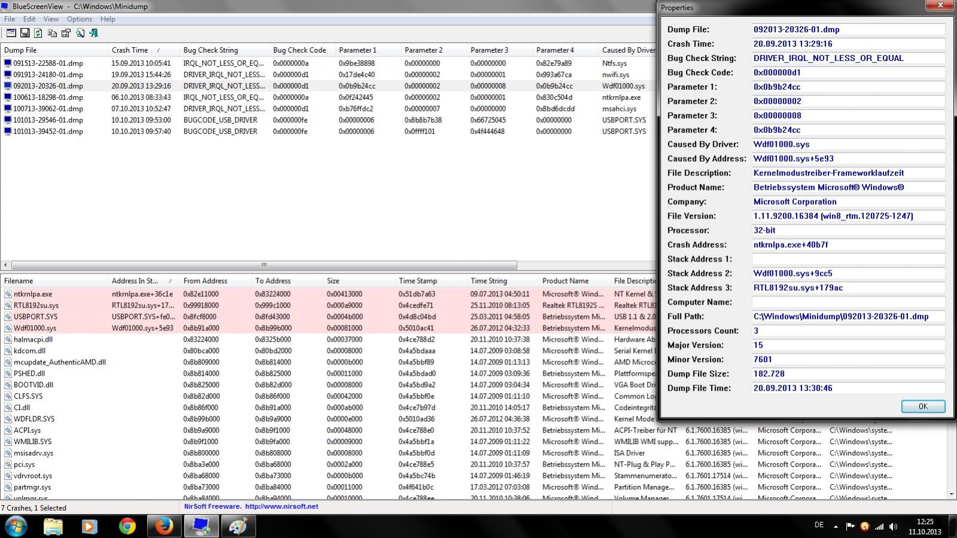Sort by the Bug Check Code column
This screenshot has height=538, width=957.
(x=302, y=50)
